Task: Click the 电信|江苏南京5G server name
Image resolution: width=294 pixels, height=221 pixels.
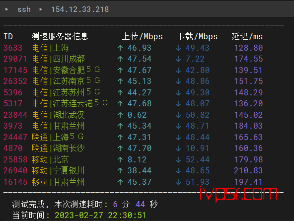Action: pos(66,81)
